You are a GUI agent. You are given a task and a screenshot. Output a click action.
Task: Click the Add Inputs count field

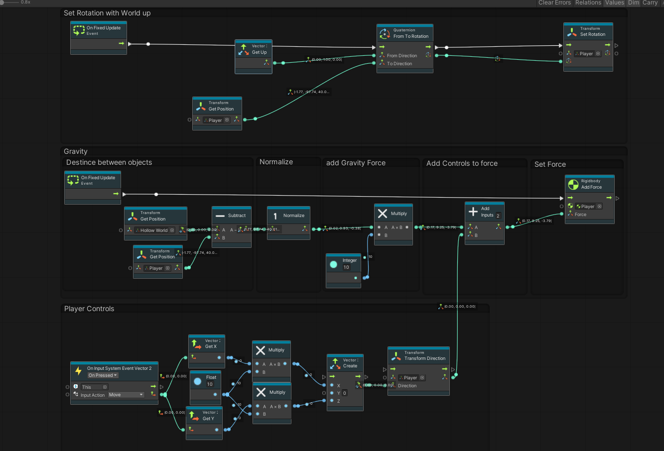pyautogui.click(x=498, y=216)
